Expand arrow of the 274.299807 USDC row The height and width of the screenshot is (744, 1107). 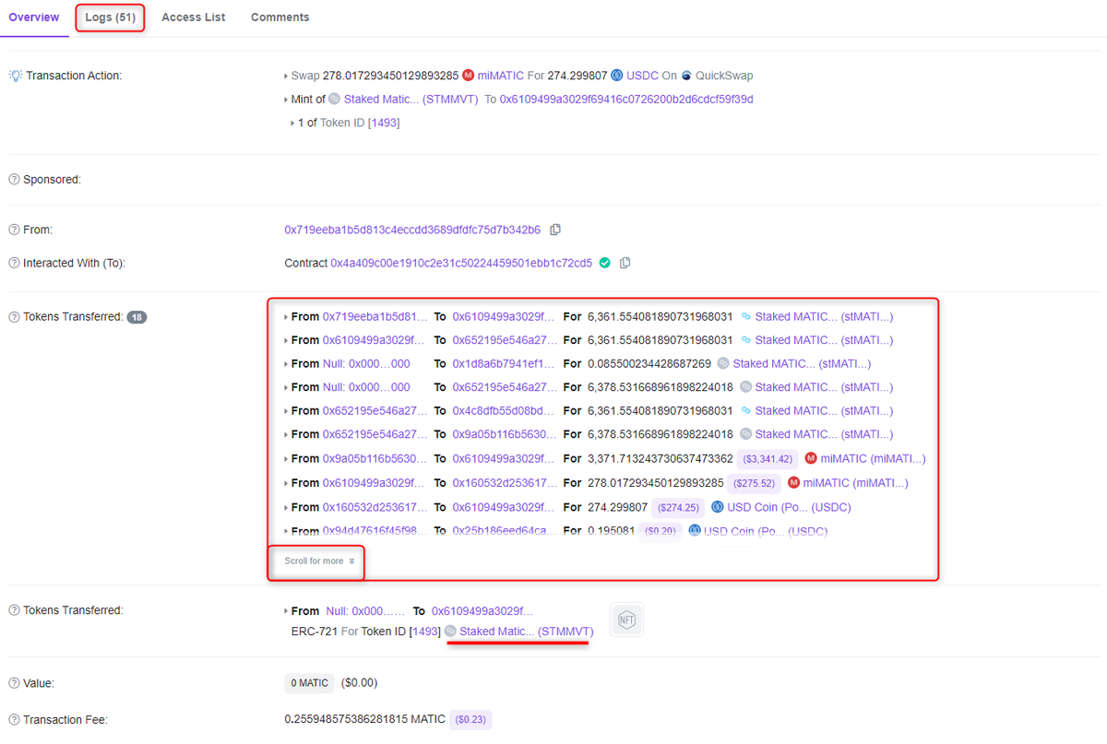pos(286,507)
